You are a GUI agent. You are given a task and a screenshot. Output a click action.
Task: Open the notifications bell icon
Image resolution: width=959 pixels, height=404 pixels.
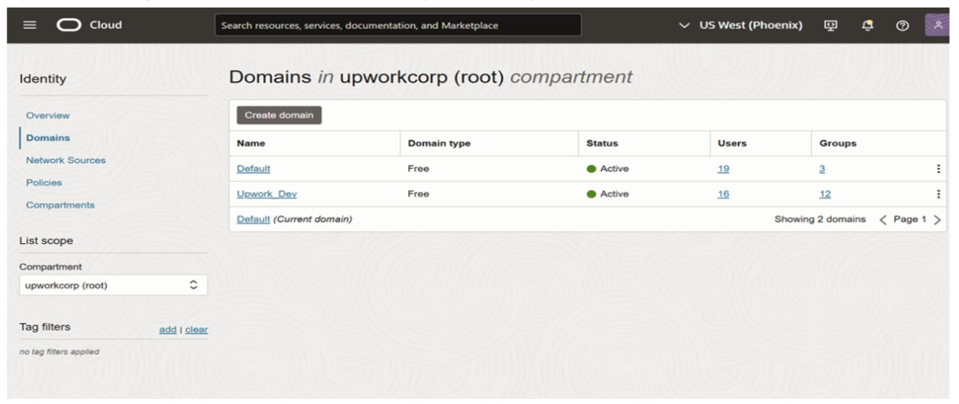(867, 25)
